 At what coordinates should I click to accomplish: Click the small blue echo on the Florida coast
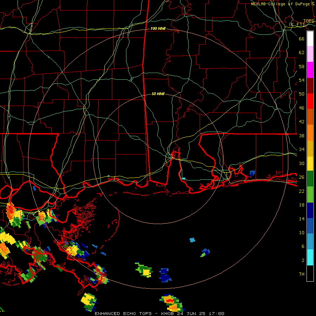(x=252, y=173)
